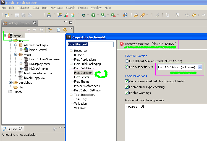Click the Print icon in toolbar

[x=30, y=15]
